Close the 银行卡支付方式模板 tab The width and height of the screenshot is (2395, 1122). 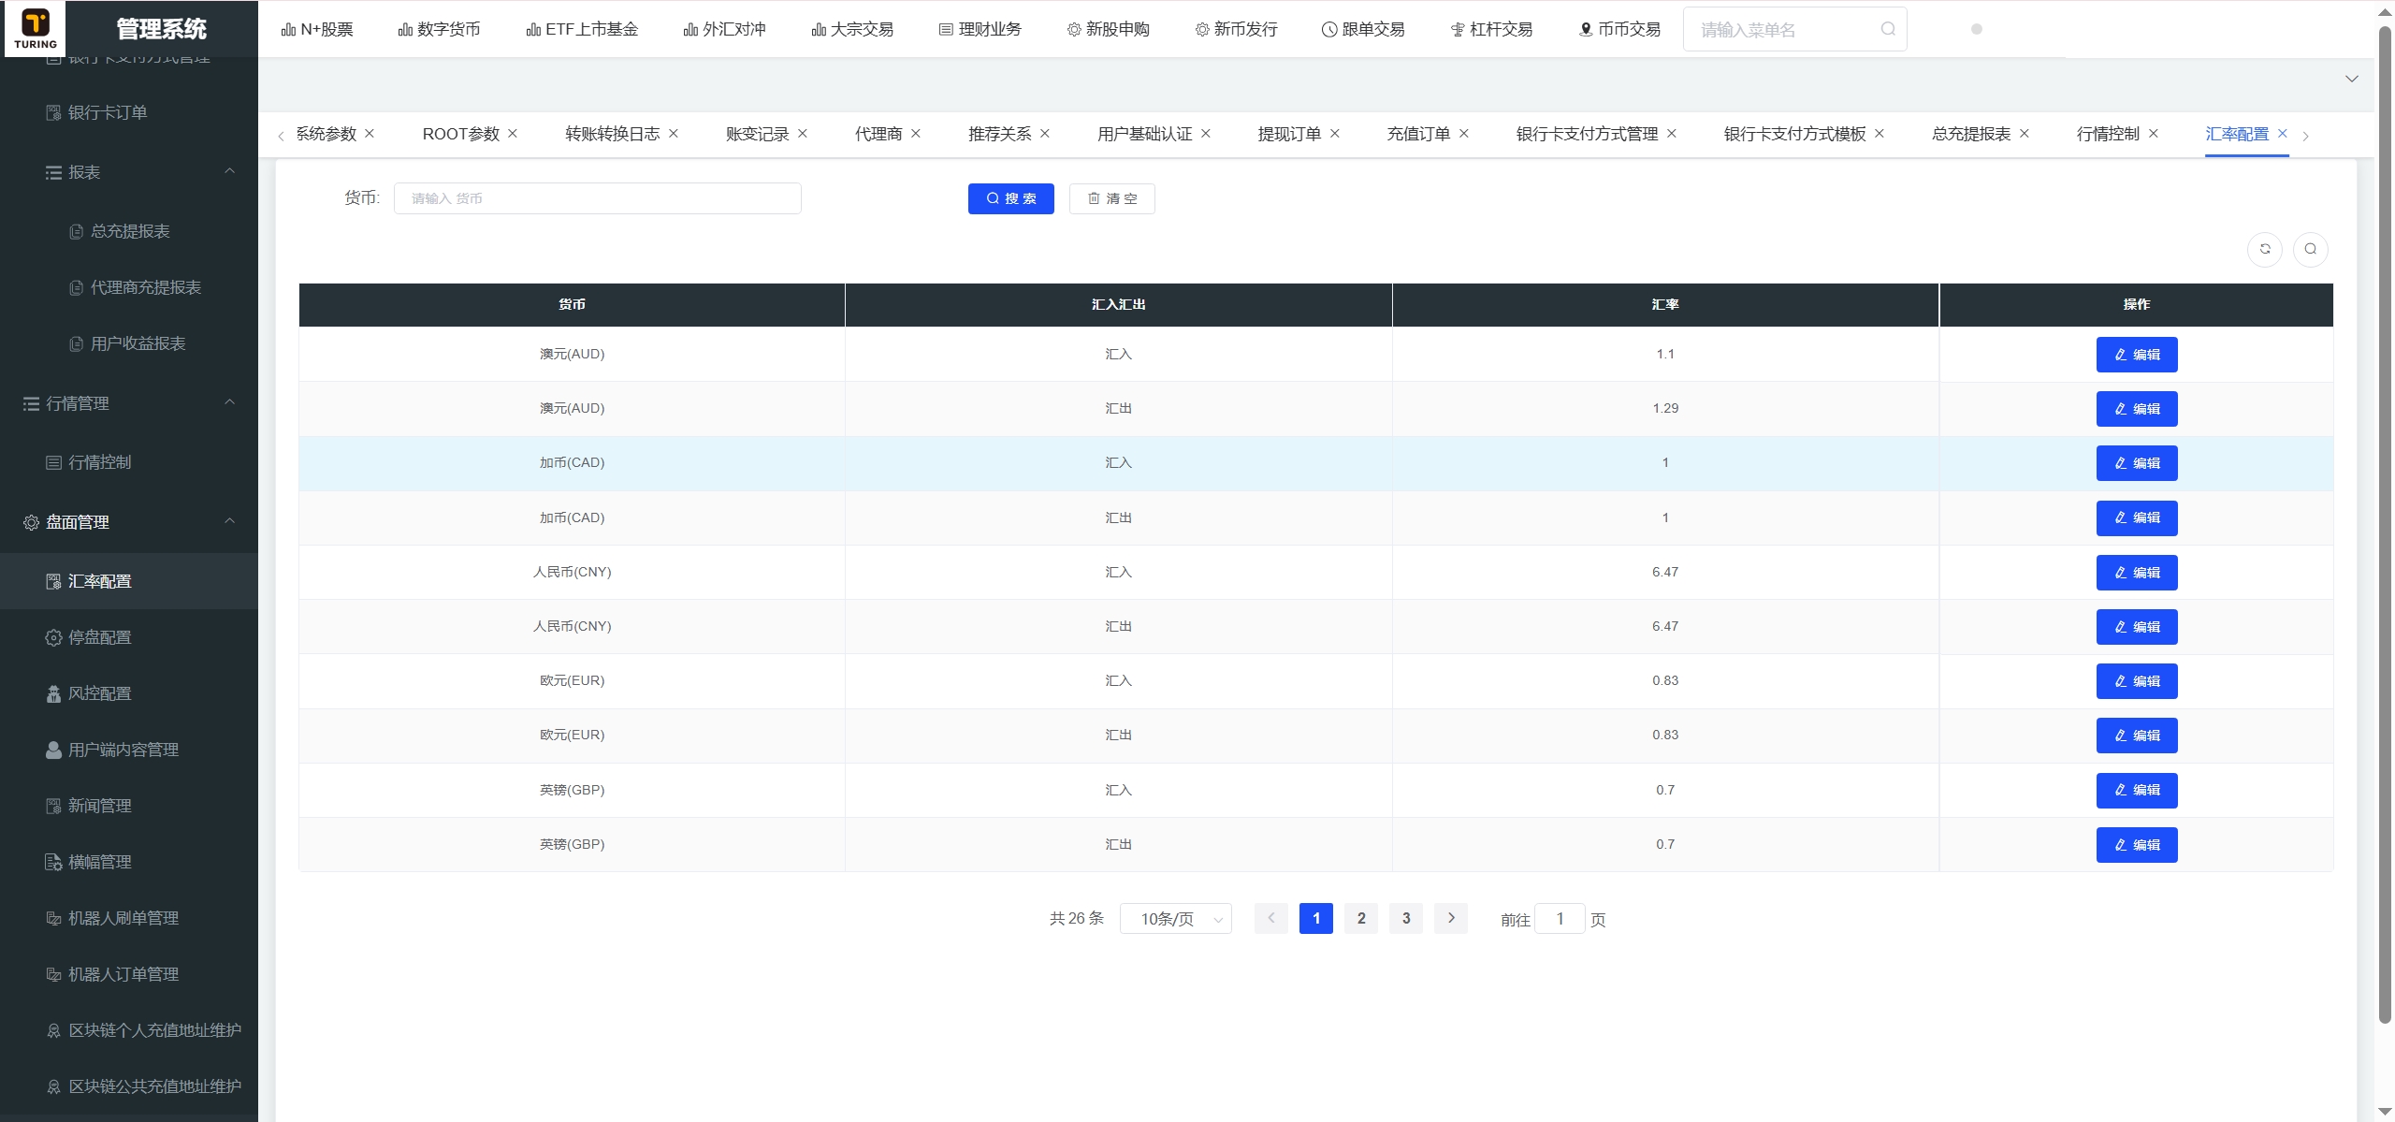(1880, 134)
